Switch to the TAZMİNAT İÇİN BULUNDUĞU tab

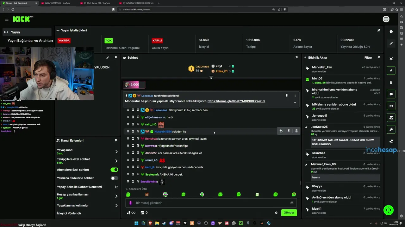pos(136,3)
